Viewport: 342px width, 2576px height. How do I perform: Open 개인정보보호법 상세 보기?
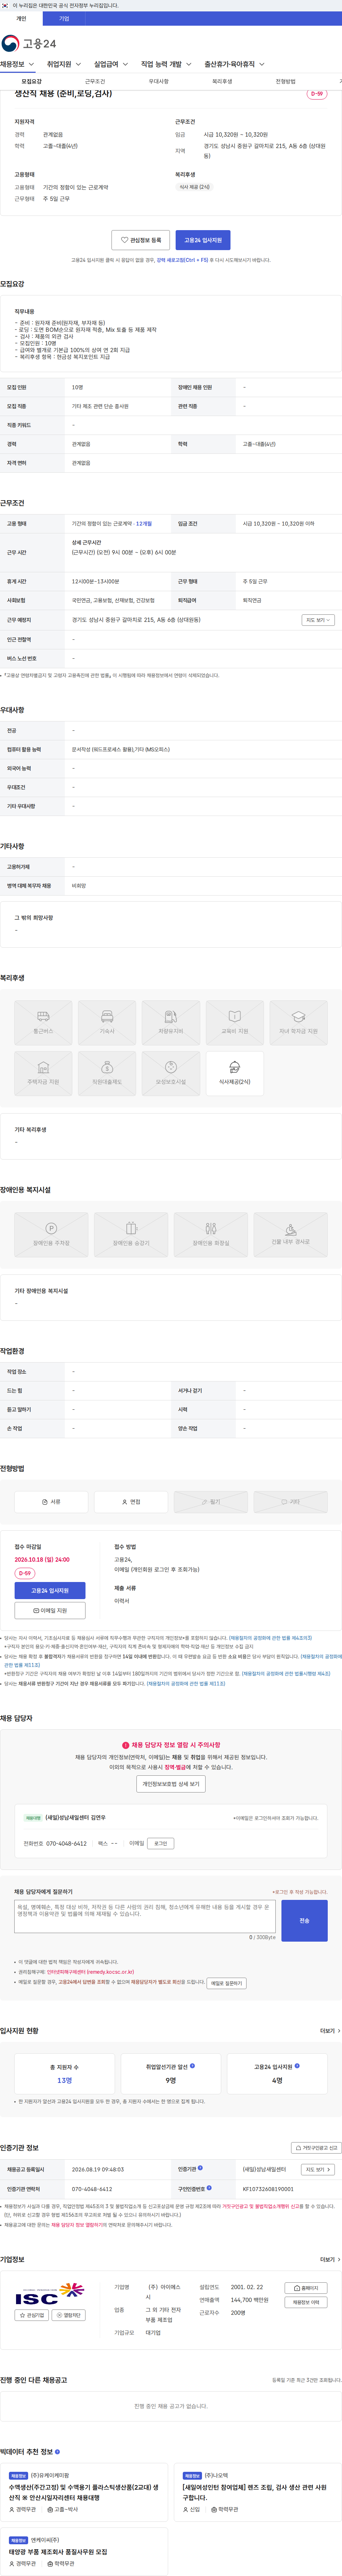tap(171, 1784)
